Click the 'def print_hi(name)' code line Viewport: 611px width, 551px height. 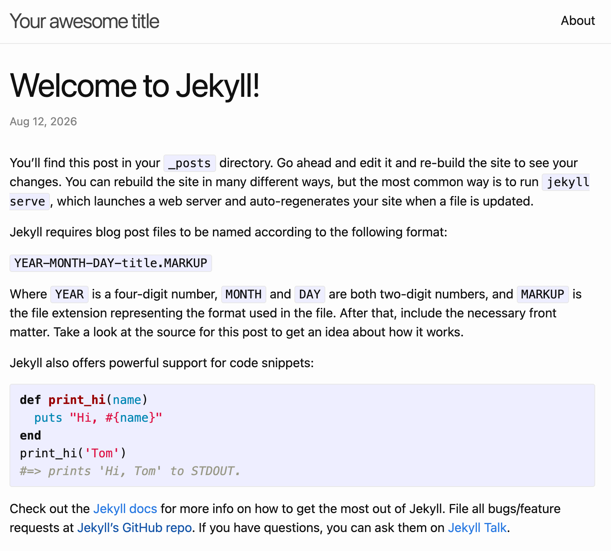click(x=84, y=400)
